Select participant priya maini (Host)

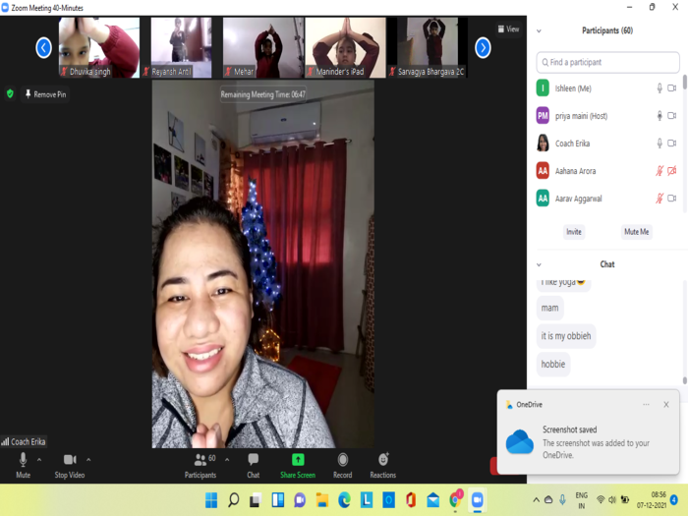coord(607,116)
